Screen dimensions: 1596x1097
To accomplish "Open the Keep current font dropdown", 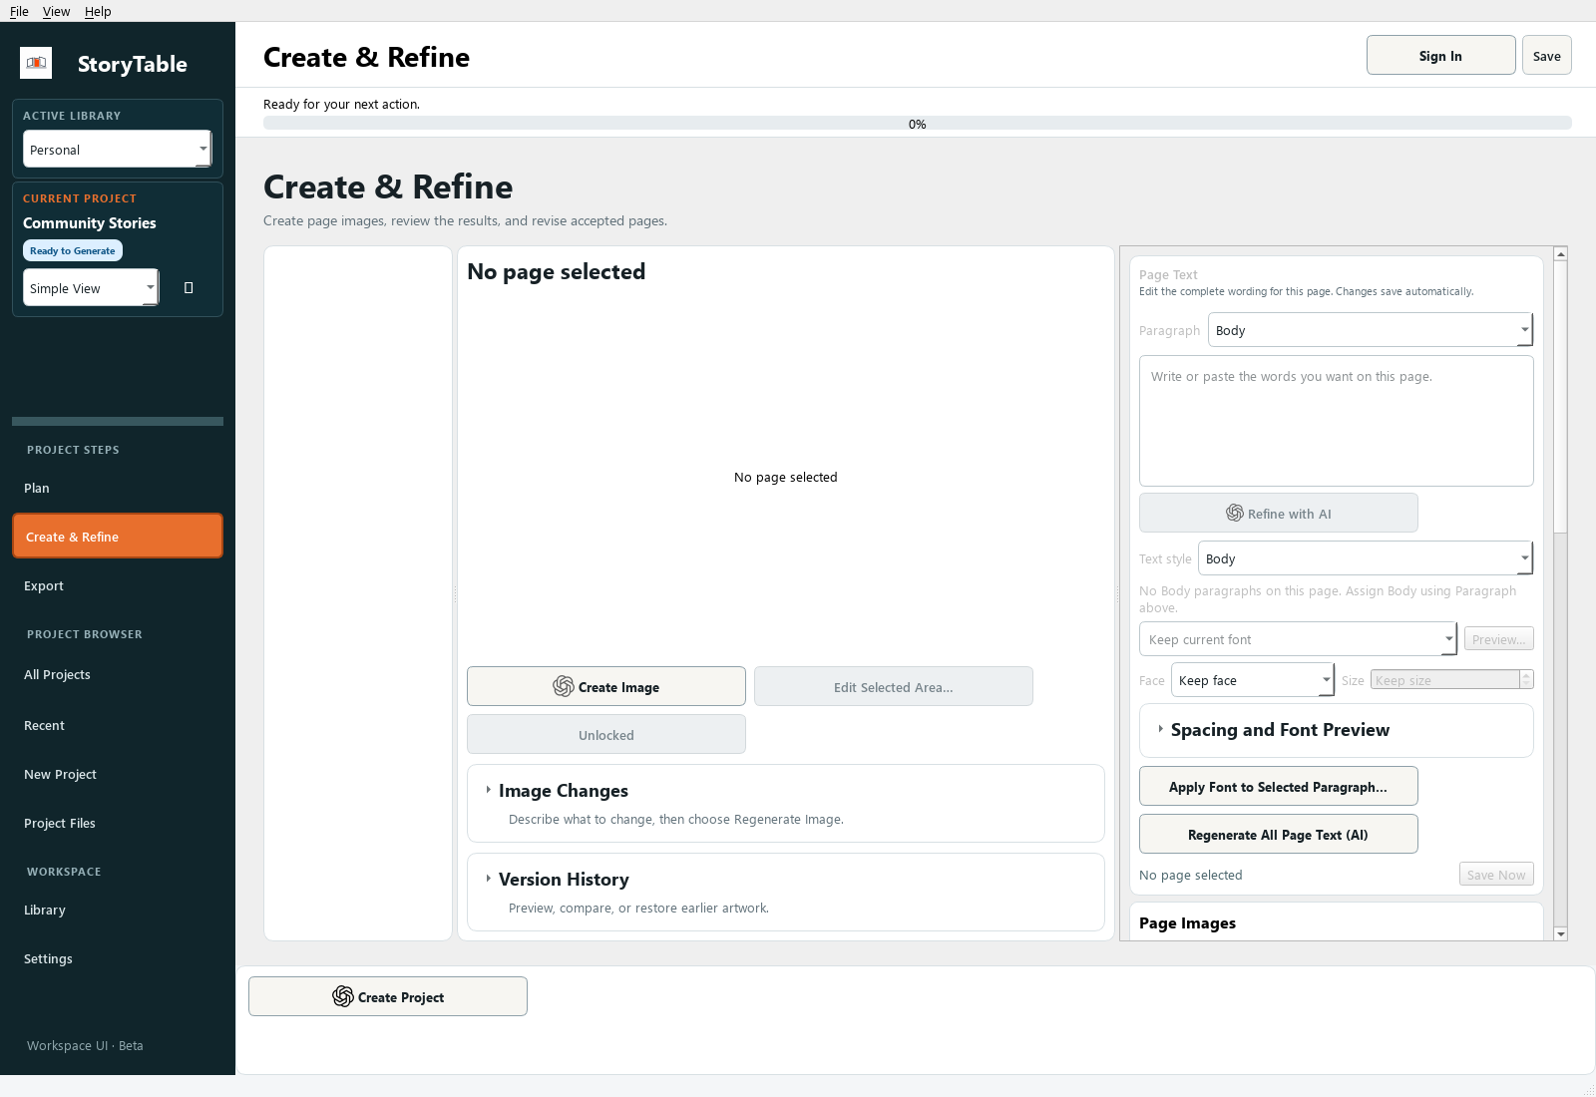I will [x=1299, y=639].
